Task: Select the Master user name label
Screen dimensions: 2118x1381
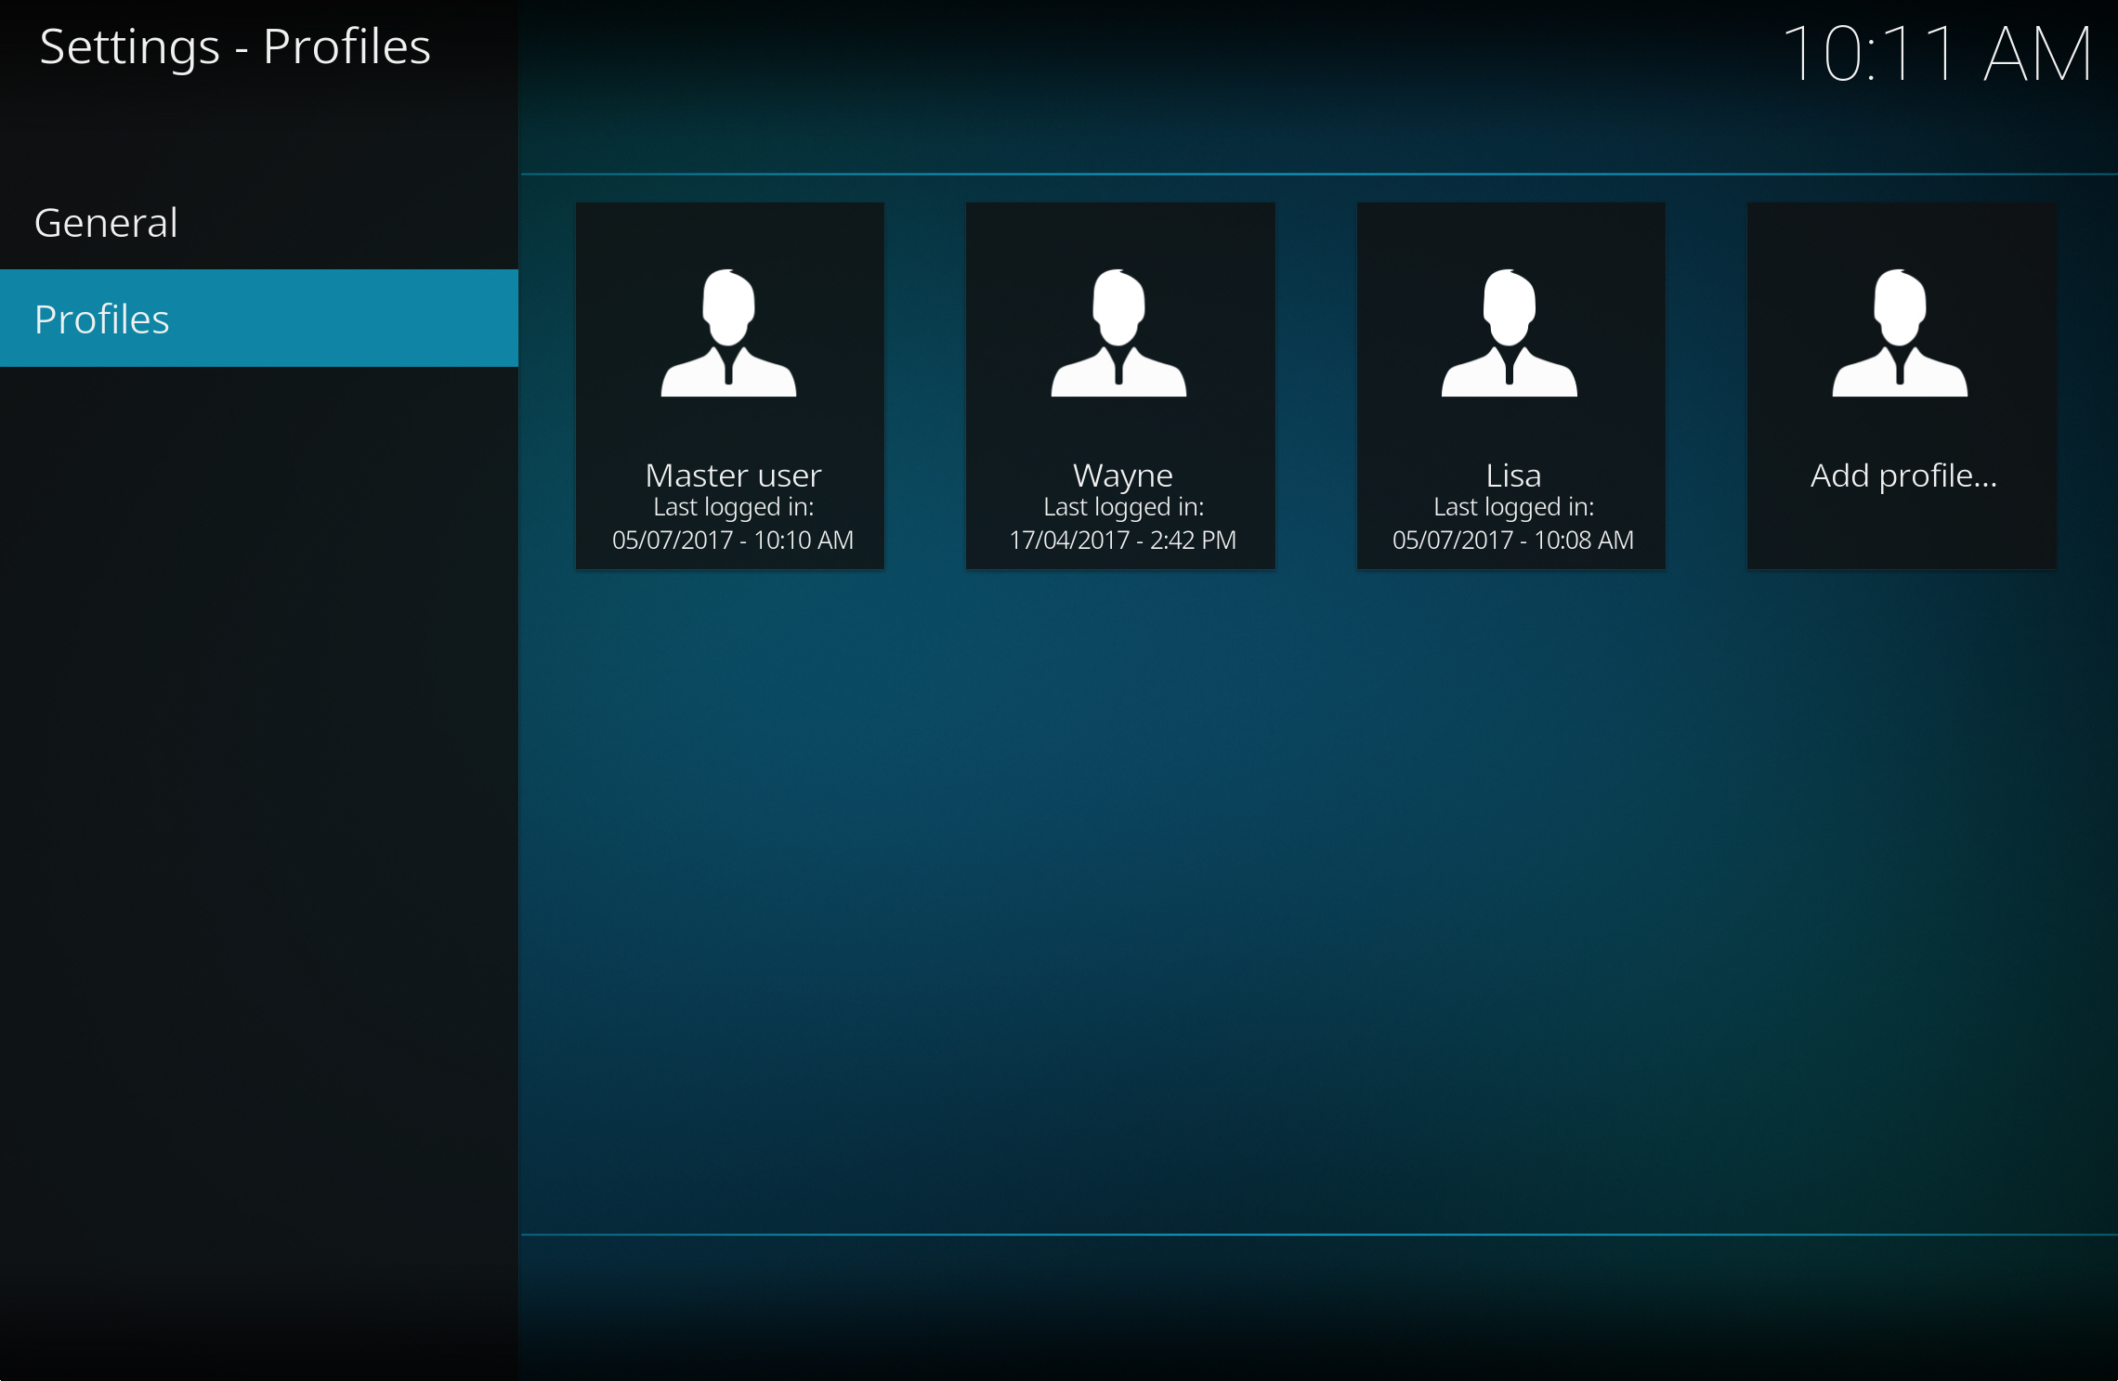Action: [x=733, y=476]
